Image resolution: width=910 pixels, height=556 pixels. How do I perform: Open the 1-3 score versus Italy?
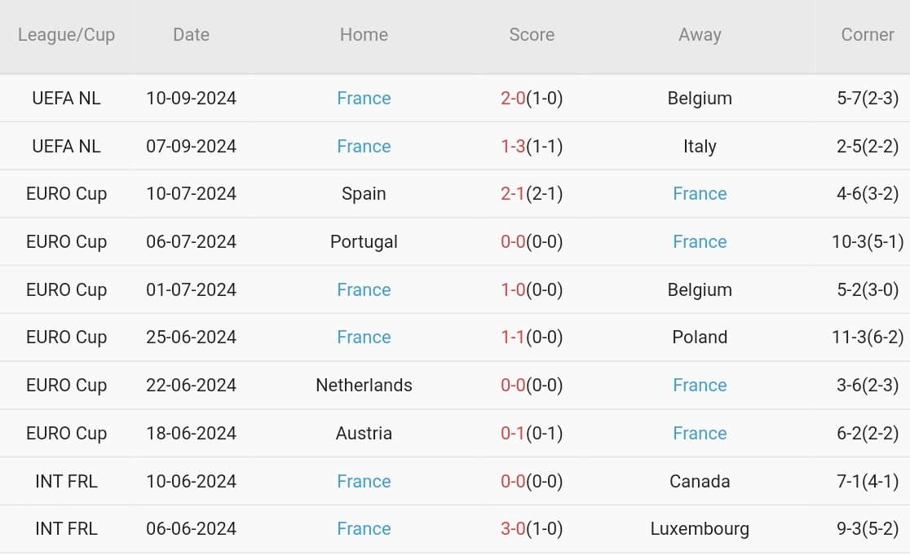(514, 147)
